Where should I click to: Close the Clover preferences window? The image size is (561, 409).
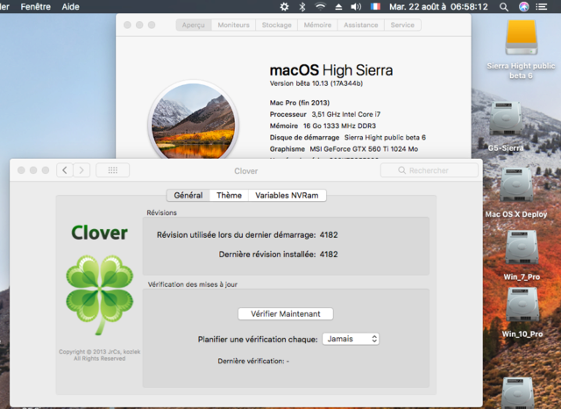(21, 170)
